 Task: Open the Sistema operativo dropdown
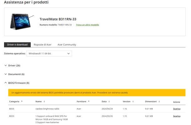pyautogui.click(x=49, y=53)
